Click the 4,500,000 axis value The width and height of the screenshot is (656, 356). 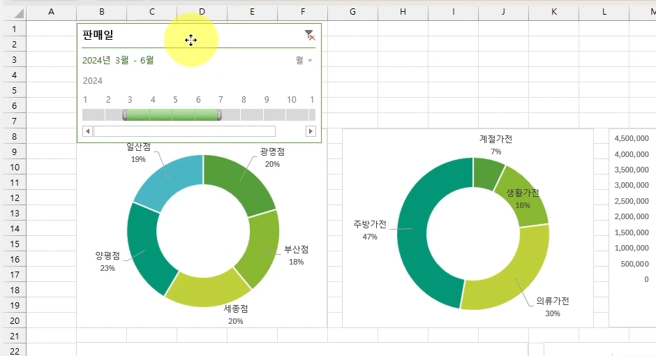click(632, 138)
